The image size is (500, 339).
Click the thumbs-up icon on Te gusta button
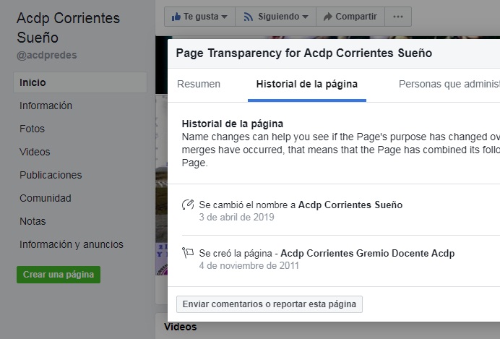(x=176, y=17)
